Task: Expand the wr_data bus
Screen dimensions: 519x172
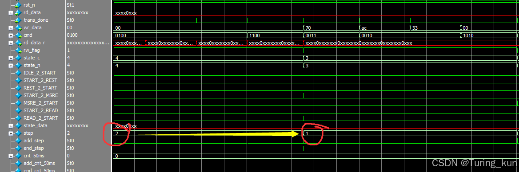Action: pyautogui.click(x=11, y=28)
